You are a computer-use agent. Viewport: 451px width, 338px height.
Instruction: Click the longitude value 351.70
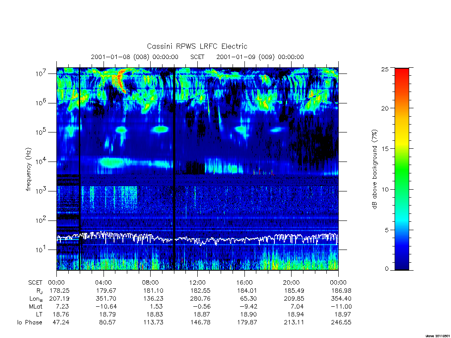coord(106,298)
